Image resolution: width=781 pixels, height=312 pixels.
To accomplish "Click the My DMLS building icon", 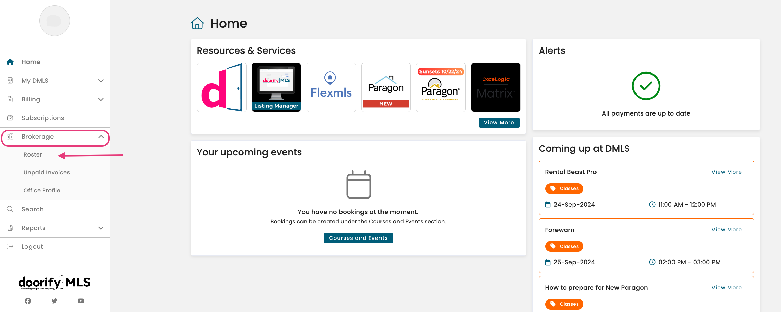I will tap(10, 80).
